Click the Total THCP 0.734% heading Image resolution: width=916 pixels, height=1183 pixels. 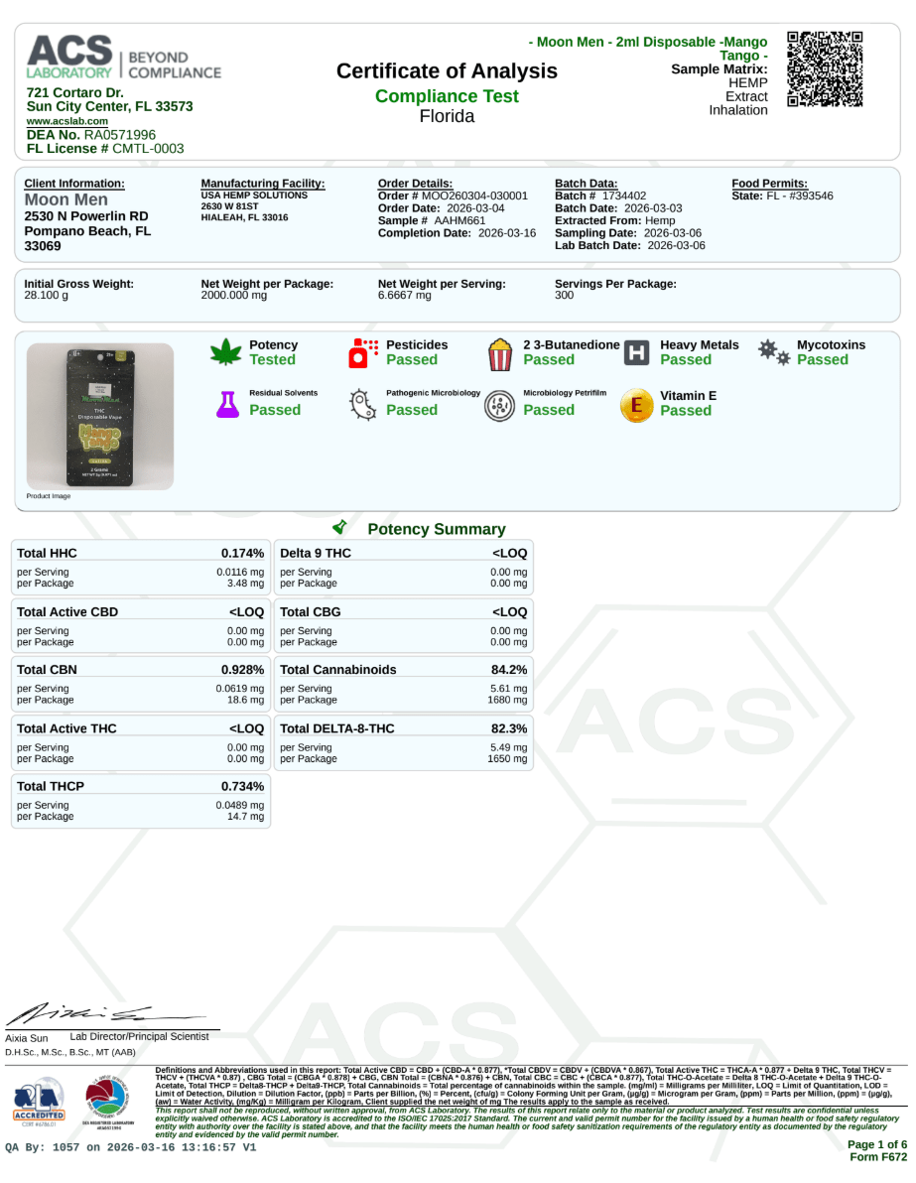click(140, 786)
